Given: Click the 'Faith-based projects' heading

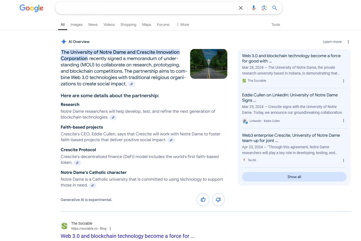Looking at the screenshot, I should [x=82, y=127].
